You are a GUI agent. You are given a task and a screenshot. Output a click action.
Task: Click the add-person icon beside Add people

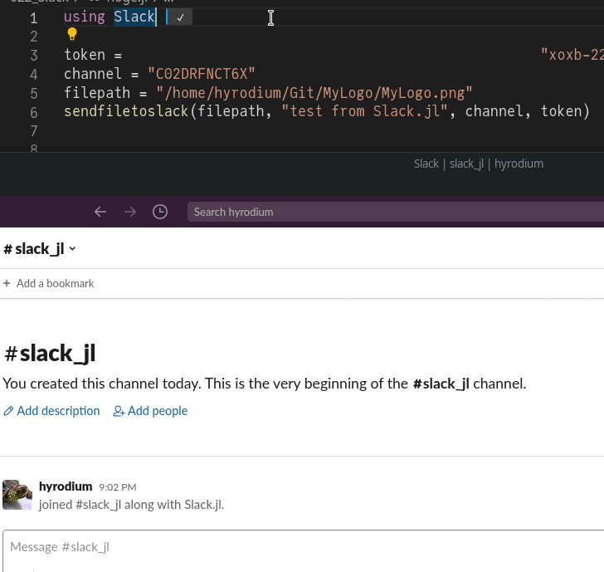pos(119,411)
